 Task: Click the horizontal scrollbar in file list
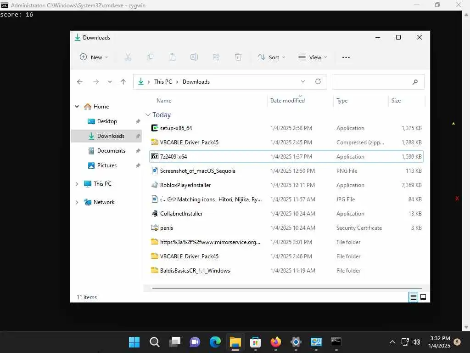point(287,288)
